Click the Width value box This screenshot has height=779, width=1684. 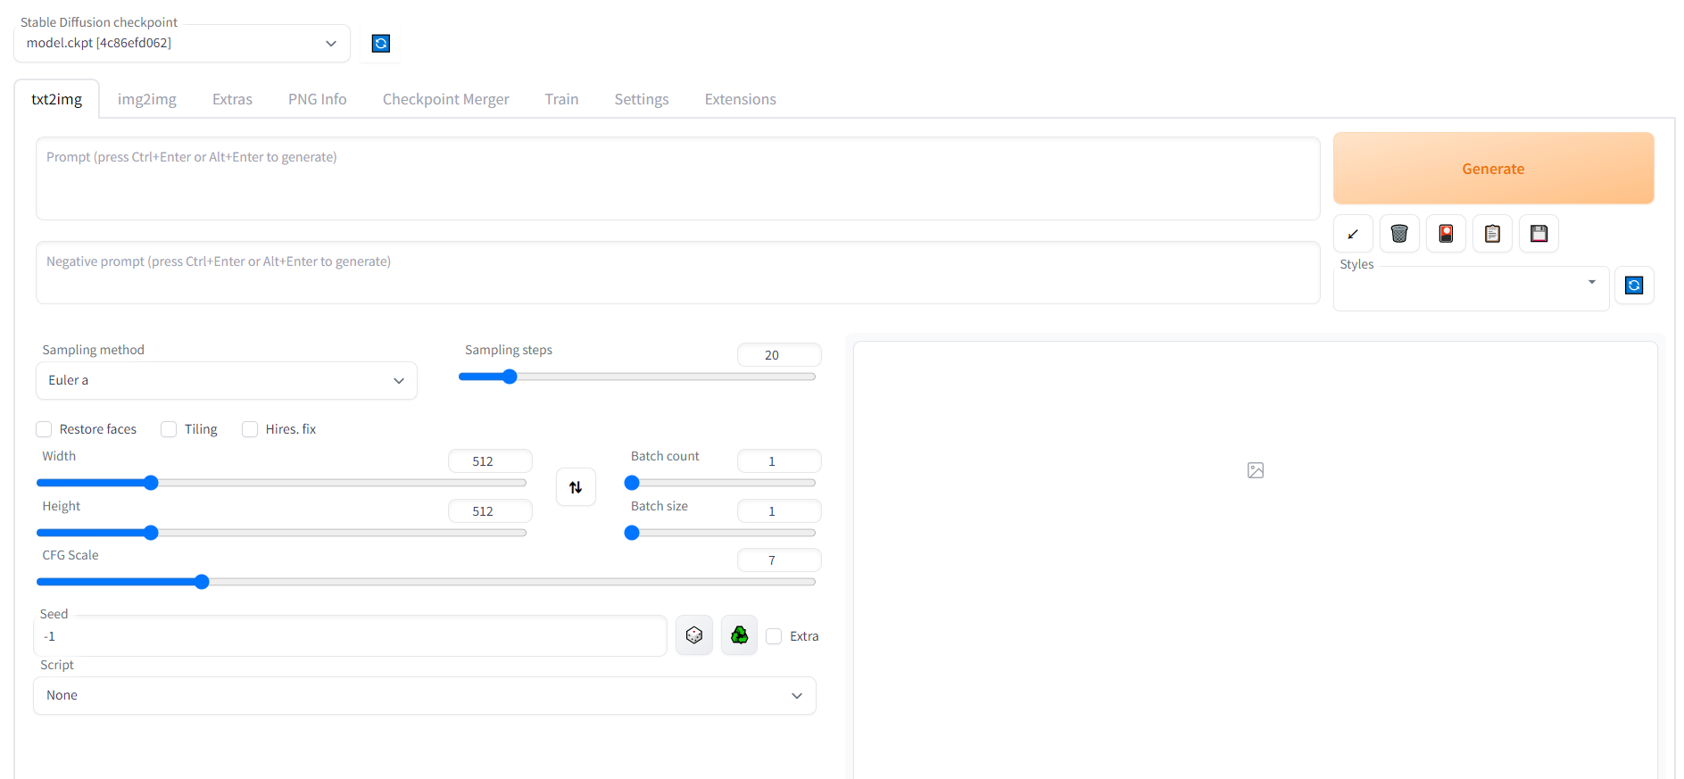490,461
